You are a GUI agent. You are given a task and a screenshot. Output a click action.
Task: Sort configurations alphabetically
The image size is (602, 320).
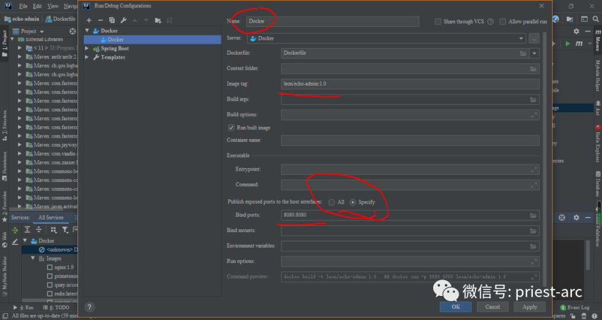click(x=169, y=20)
